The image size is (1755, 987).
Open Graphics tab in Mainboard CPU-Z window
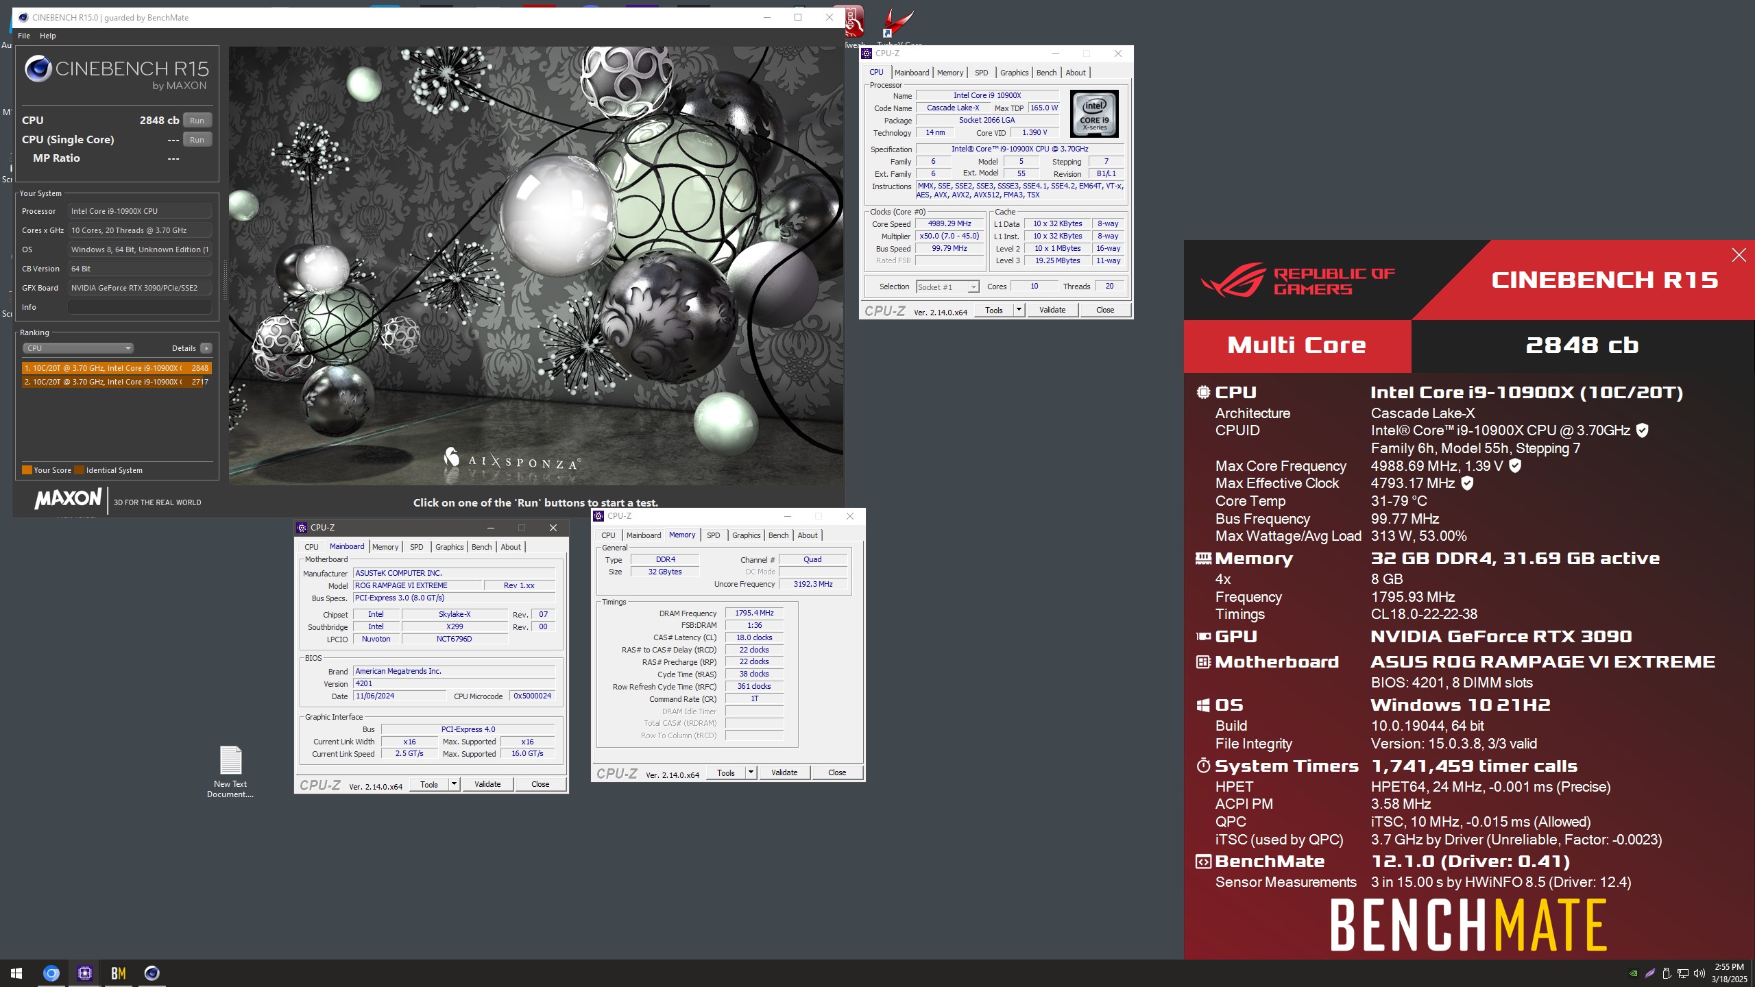pyautogui.click(x=449, y=547)
